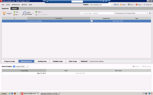Click the Quick Filter search magnifier
Viewport: 153px width, 95px height.
coord(81,13)
